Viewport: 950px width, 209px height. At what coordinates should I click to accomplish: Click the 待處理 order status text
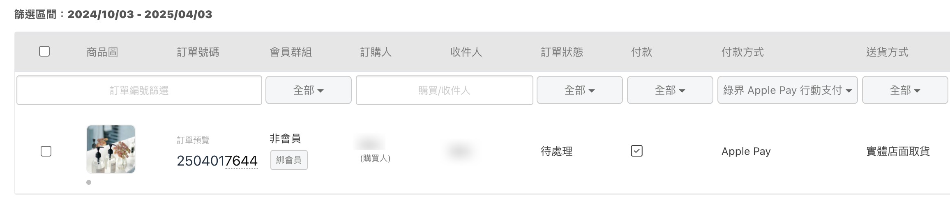coord(556,151)
